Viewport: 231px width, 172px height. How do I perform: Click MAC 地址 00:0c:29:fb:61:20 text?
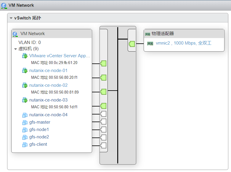click(54, 63)
